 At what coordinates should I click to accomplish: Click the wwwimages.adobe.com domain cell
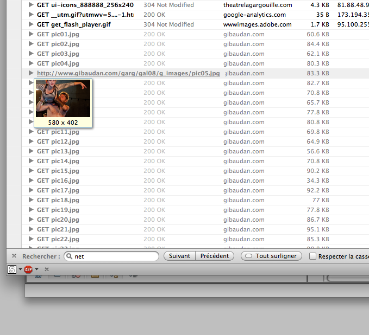tap(258, 24)
